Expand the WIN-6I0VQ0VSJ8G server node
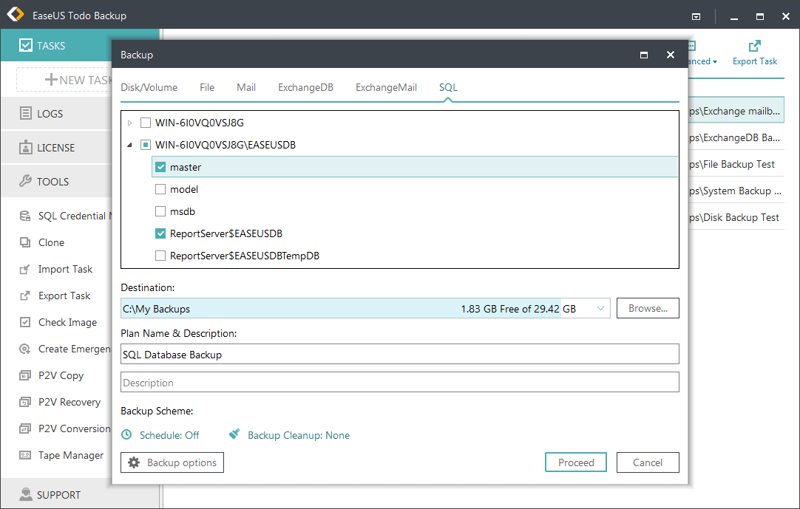800x509 pixels. click(x=130, y=122)
